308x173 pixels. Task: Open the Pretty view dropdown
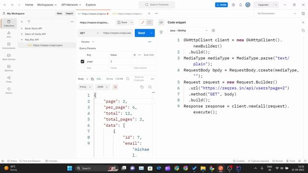coord(86,87)
